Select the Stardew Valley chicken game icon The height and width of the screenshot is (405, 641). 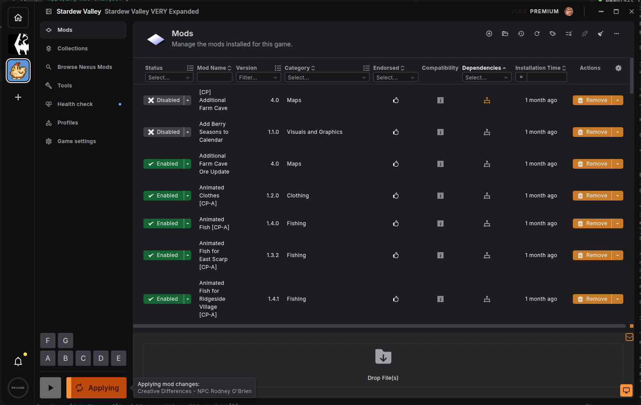18,71
